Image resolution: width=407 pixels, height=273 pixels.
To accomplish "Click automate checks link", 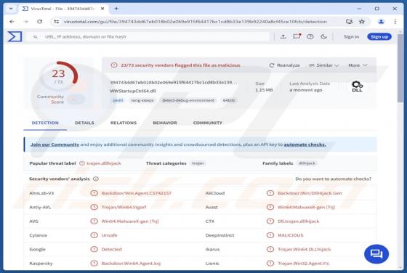I will 305,144.
